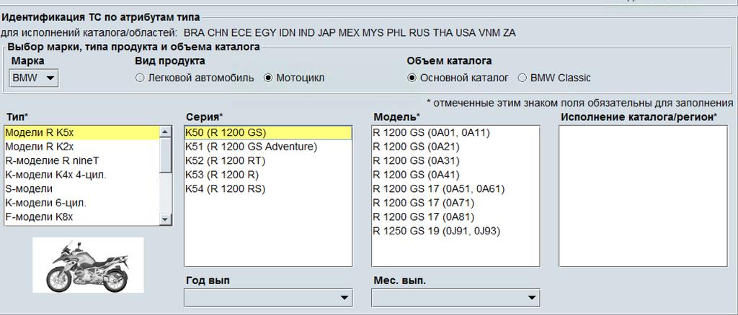
Task: Select Модели R K2x type
Action: 40,147
